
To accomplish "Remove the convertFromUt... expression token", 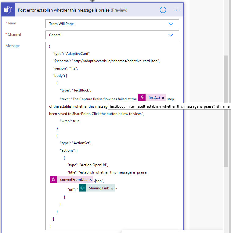I will (91, 180).
